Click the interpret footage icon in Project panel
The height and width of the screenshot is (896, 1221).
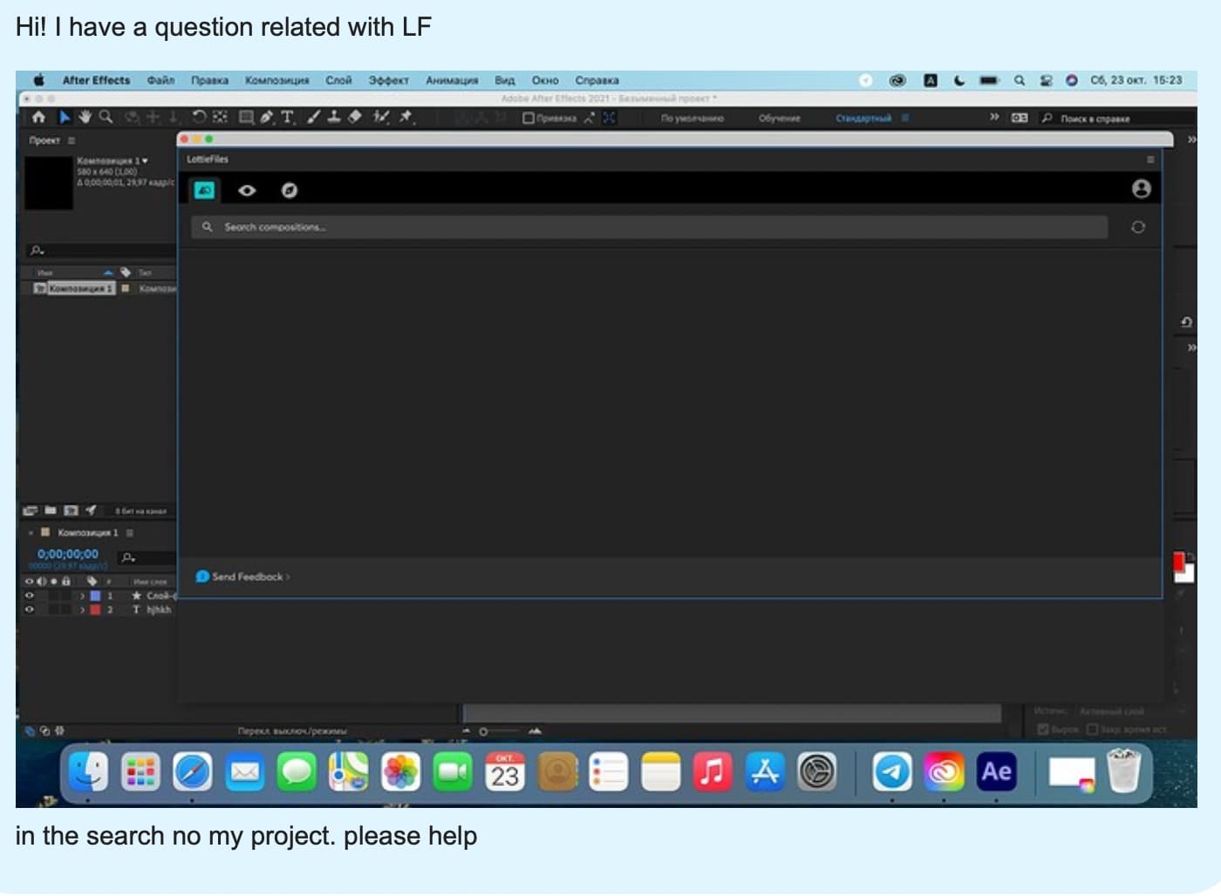(x=31, y=511)
